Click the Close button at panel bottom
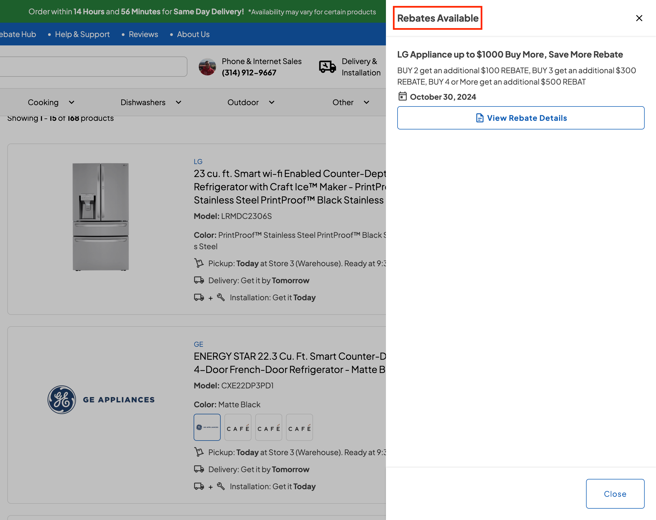 (x=615, y=494)
